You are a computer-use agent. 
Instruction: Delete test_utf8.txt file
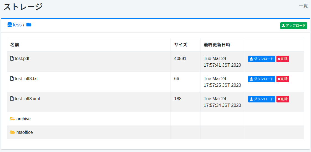pos(283,79)
